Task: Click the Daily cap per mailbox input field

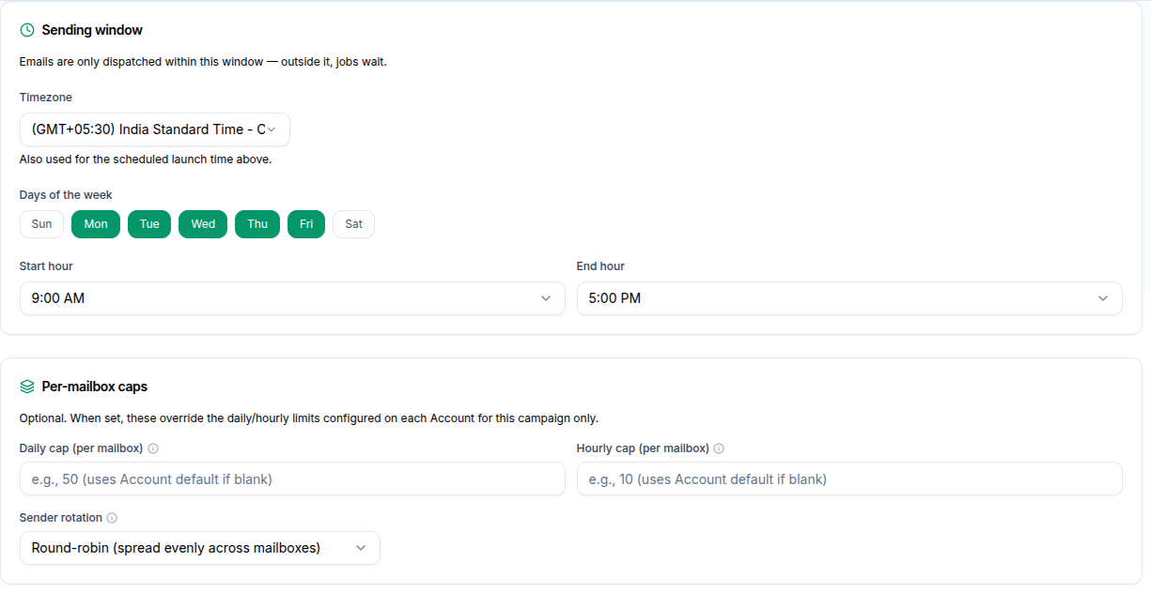Action: tap(292, 478)
